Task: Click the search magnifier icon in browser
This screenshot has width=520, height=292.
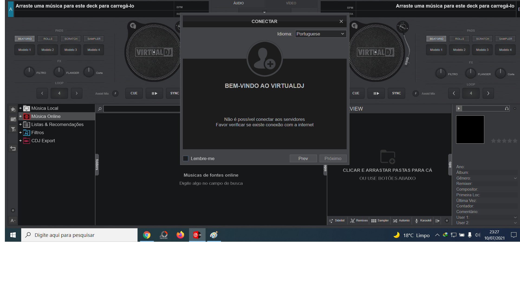Action: coord(100,109)
